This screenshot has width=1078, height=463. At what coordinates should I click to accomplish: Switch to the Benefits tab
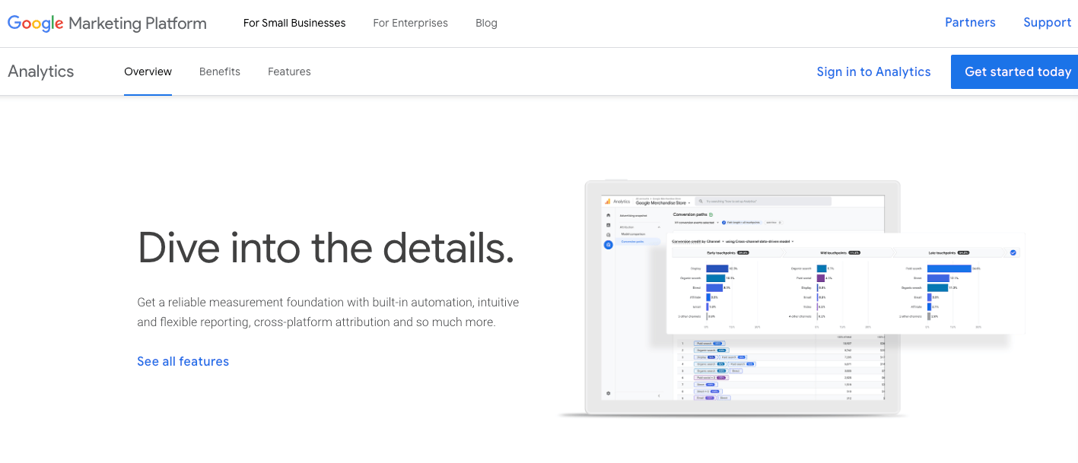[220, 71]
